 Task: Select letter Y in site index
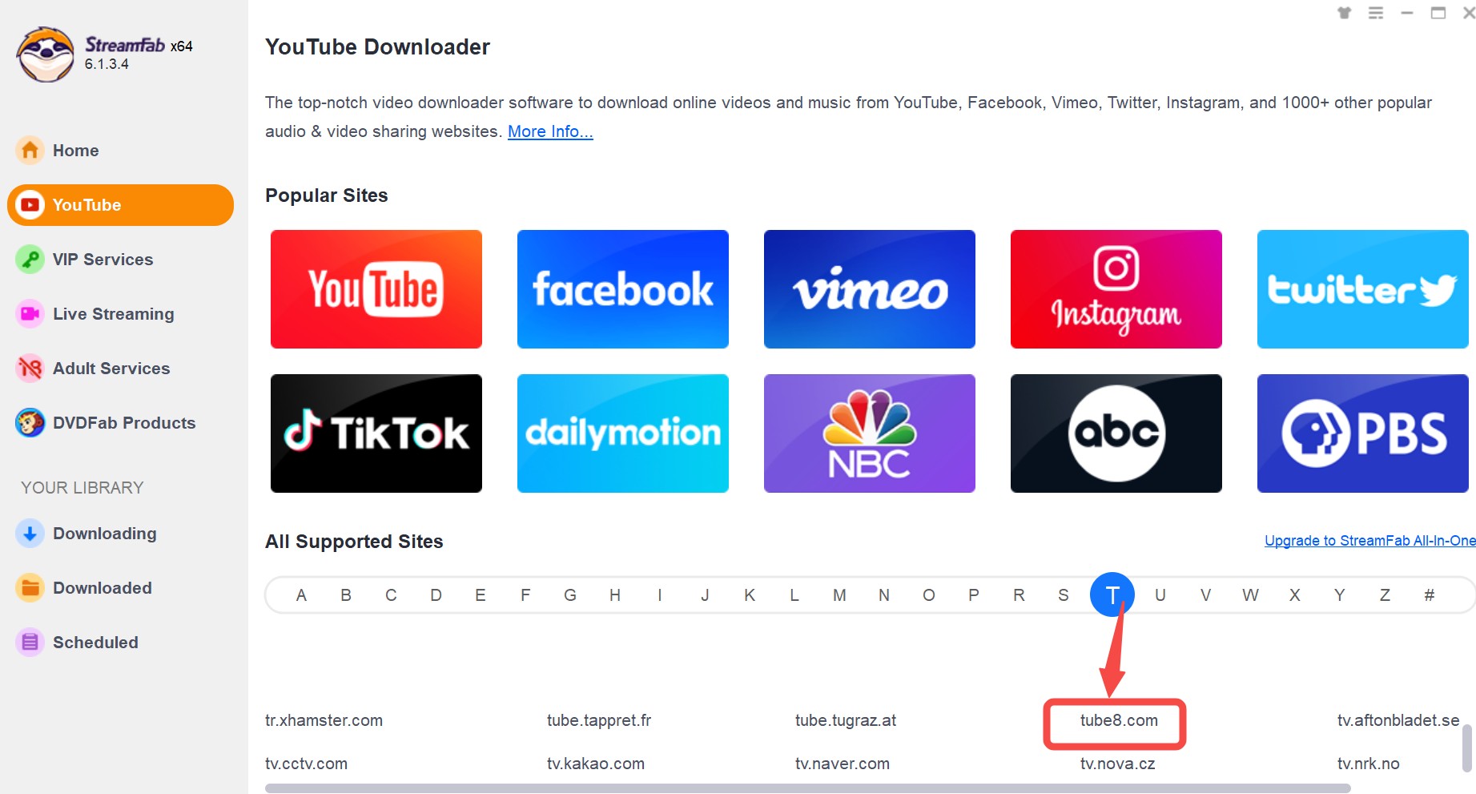[x=1340, y=595]
